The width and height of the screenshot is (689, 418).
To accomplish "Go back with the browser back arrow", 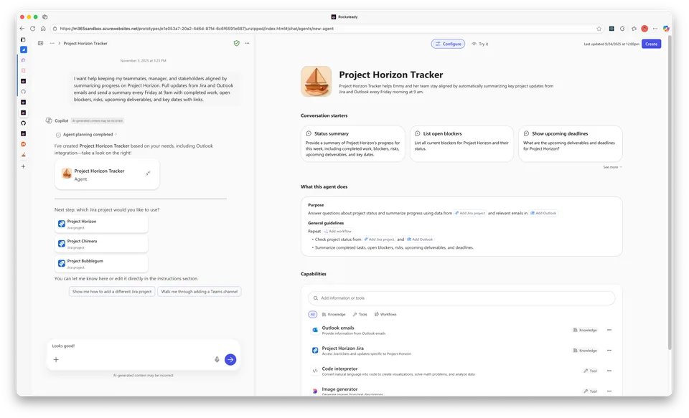I will coord(22,29).
